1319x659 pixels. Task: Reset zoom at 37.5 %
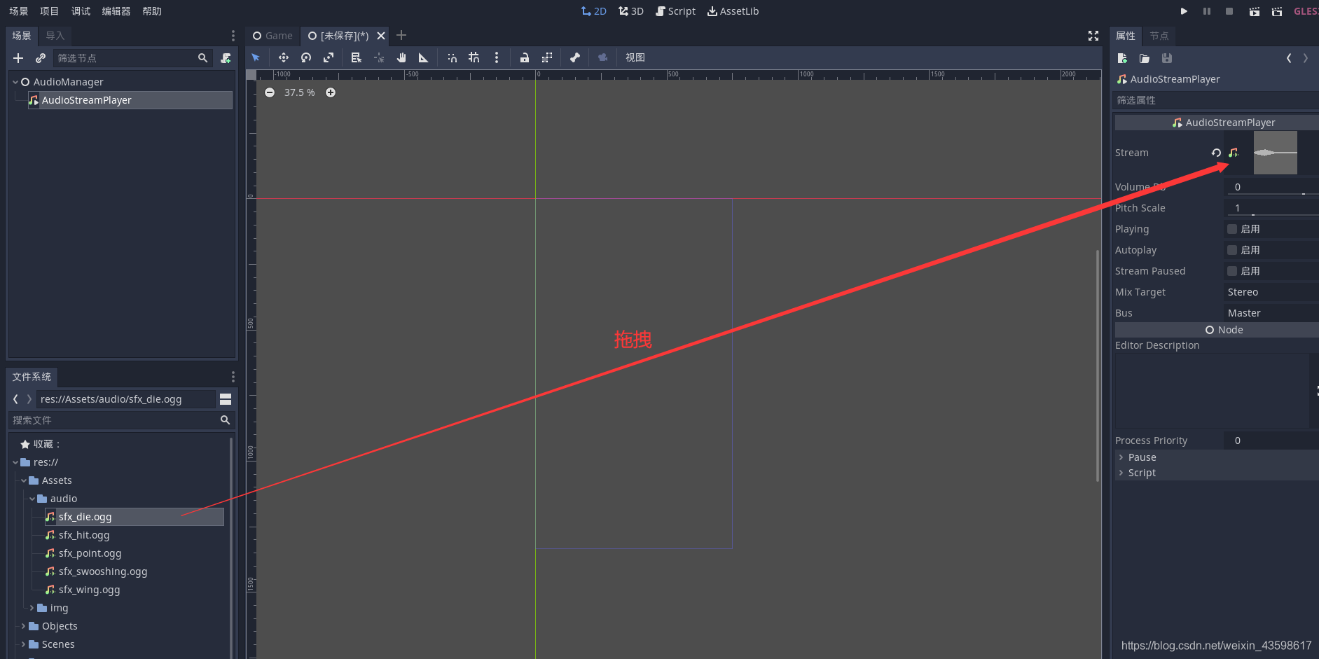[x=300, y=92]
